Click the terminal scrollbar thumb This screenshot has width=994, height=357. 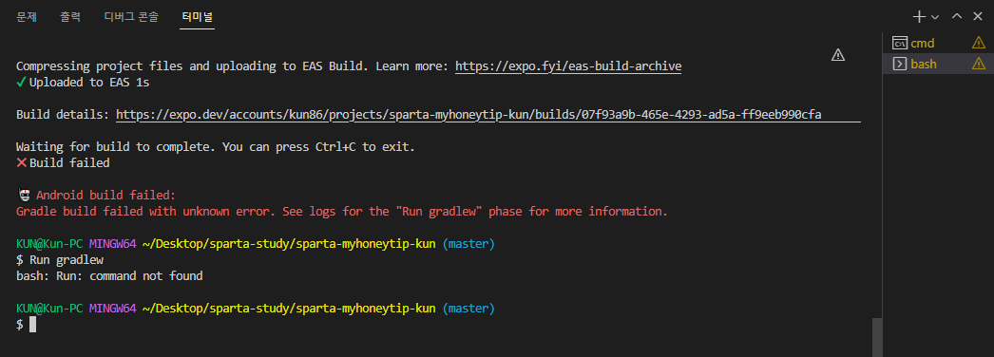pyautogui.click(x=877, y=337)
